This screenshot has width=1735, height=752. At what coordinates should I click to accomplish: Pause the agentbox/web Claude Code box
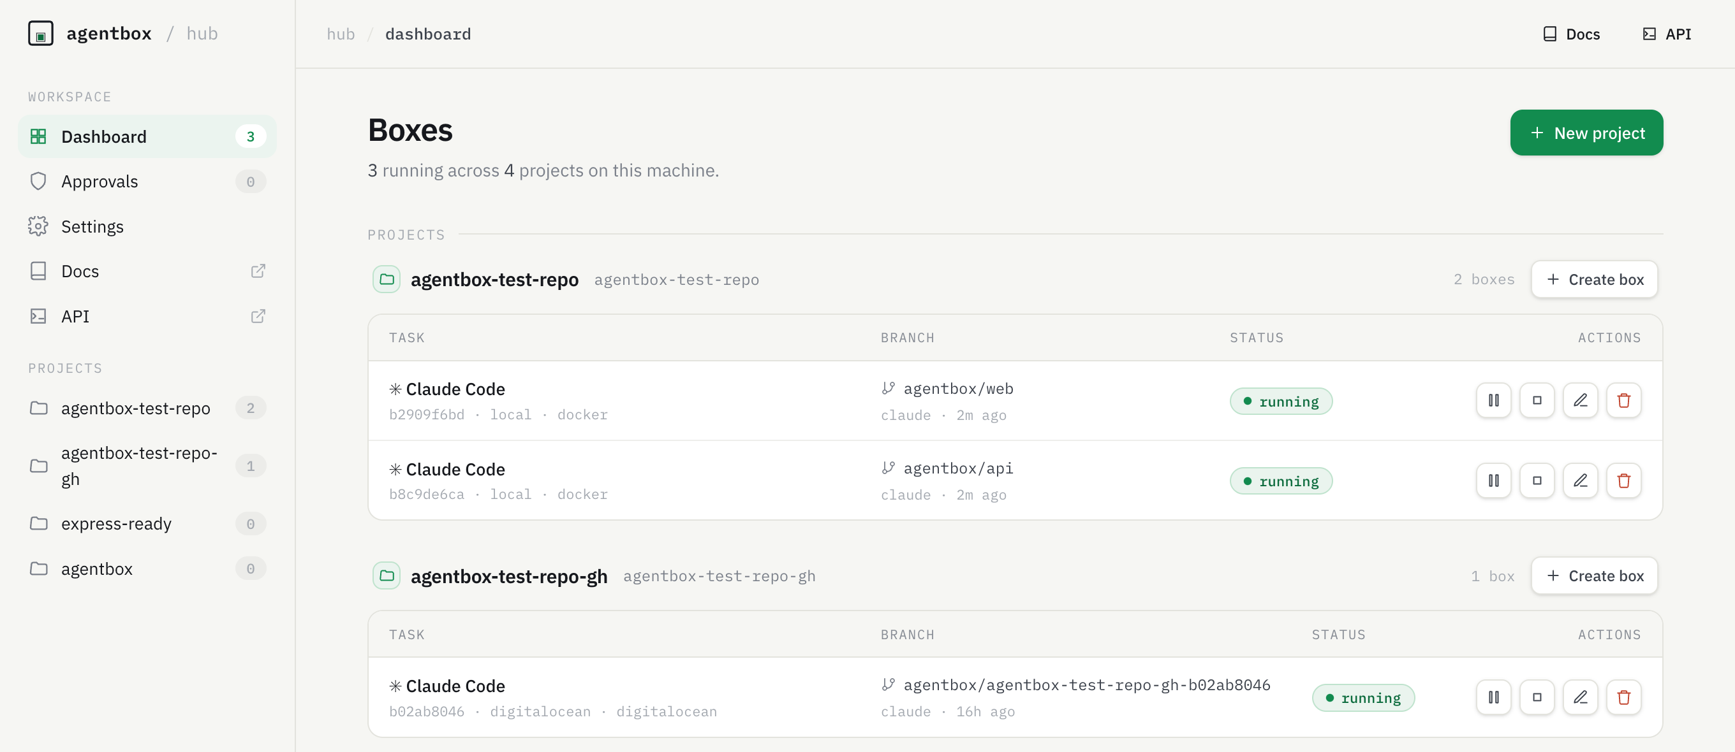(x=1493, y=401)
